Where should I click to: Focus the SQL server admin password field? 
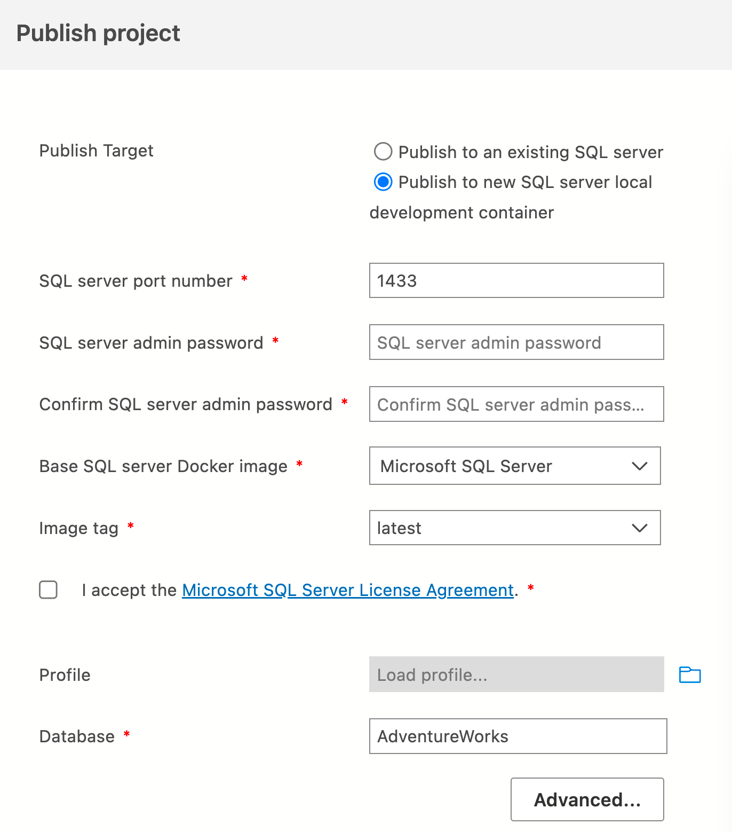(x=516, y=342)
